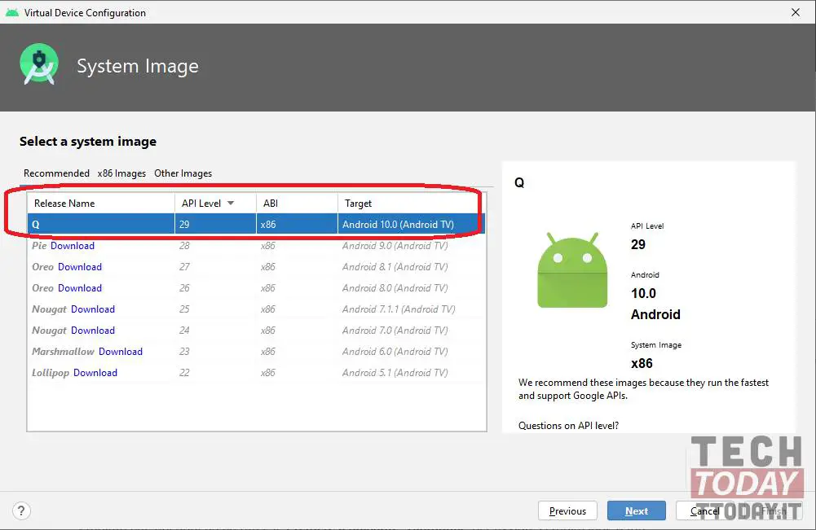The height and width of the screenshot is (530, 816).
Task: Download the Marshmallow system image
Action: 120,352
